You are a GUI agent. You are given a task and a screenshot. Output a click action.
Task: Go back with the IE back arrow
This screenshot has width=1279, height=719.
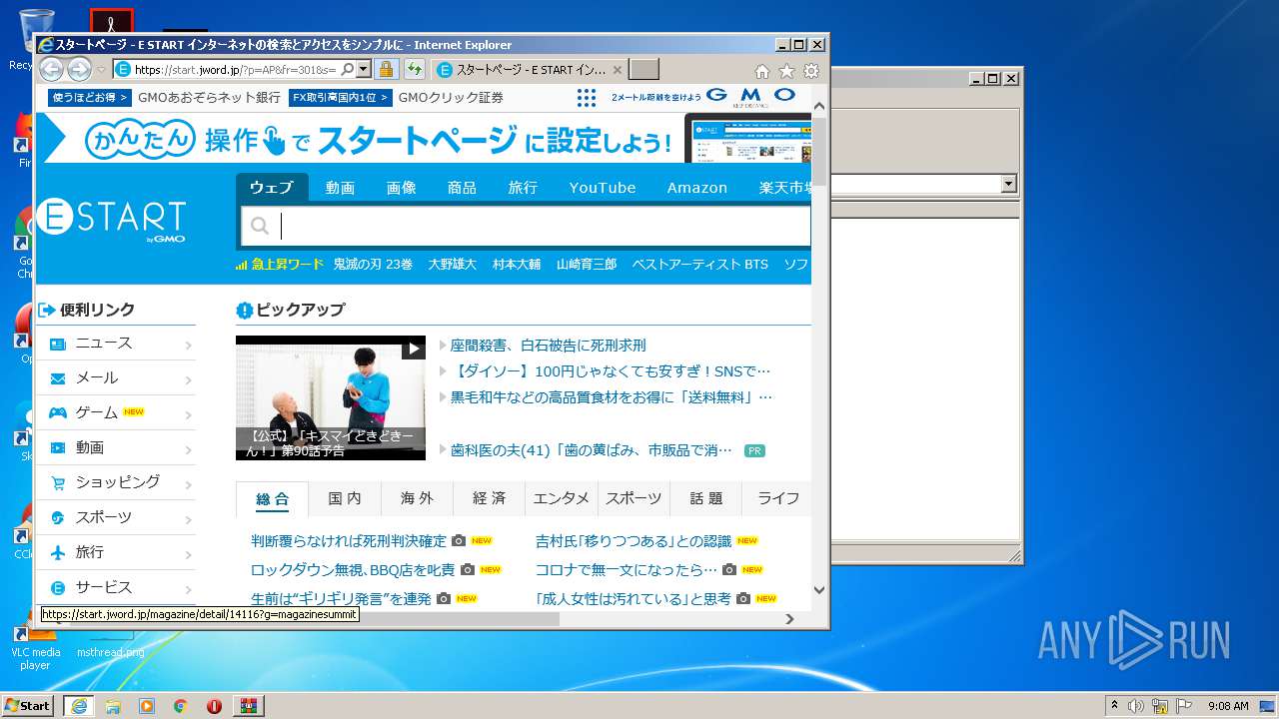coord(51,69)
